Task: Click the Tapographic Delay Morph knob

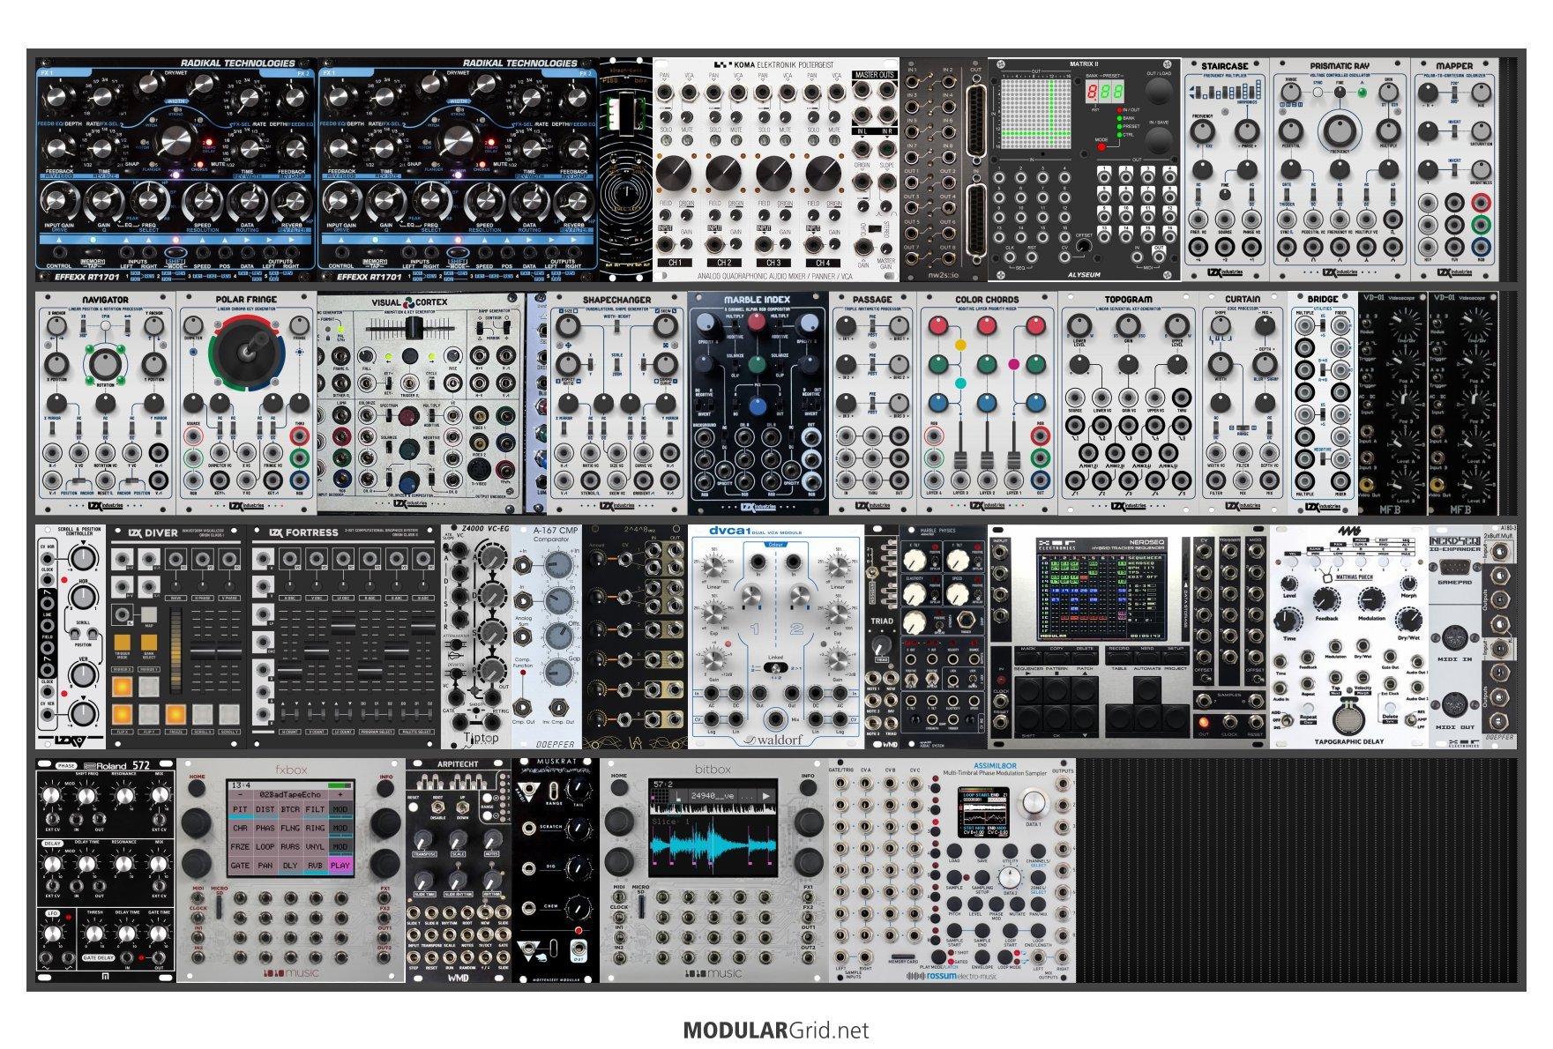Action: 1408,582
